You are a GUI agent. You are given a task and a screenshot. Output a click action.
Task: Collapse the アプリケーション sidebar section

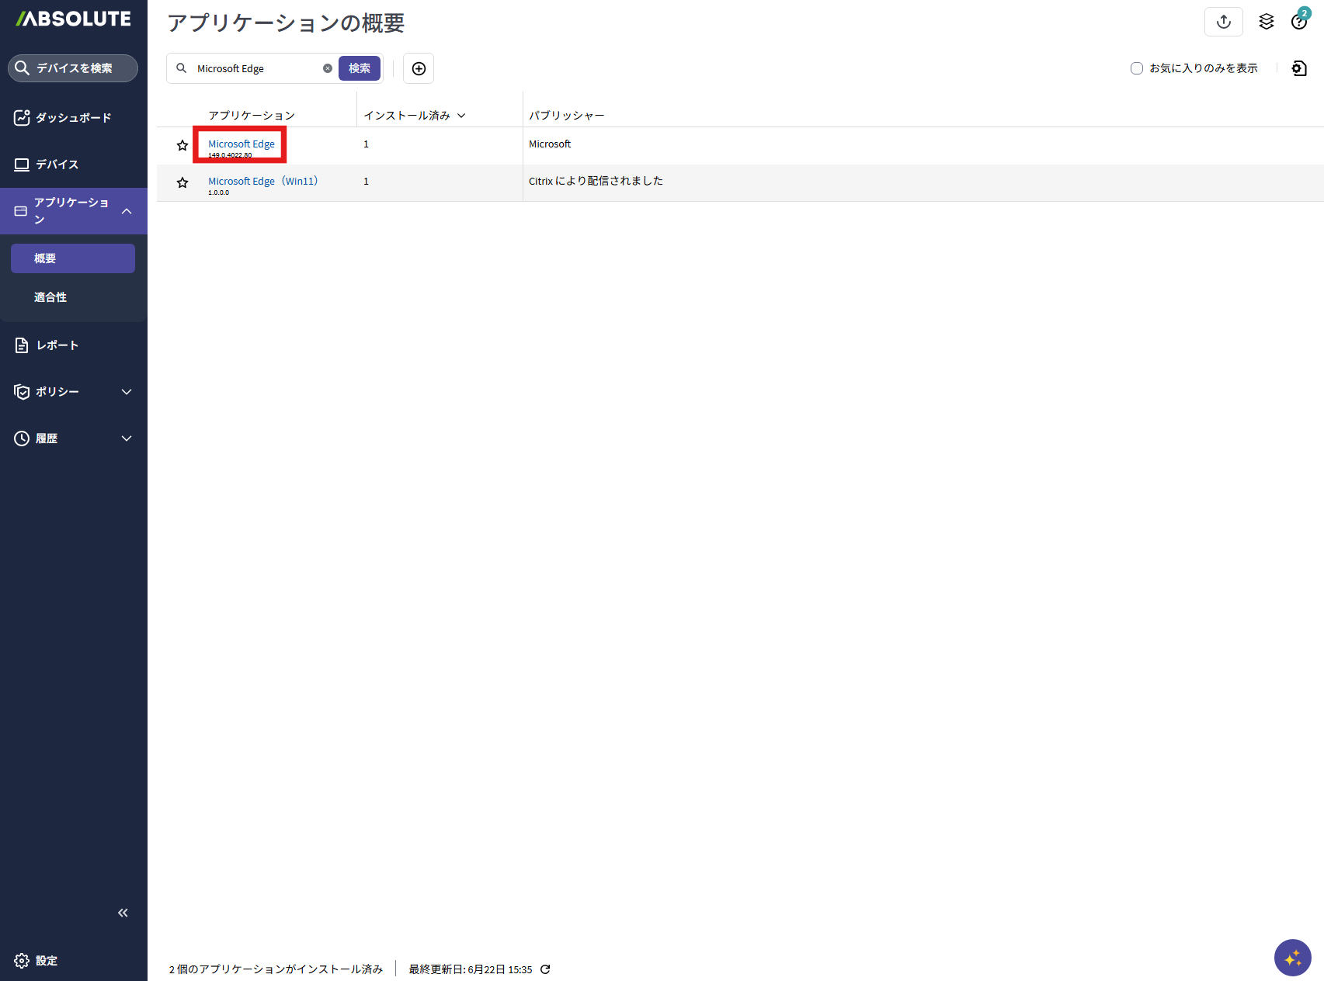[x=127, y=211]
